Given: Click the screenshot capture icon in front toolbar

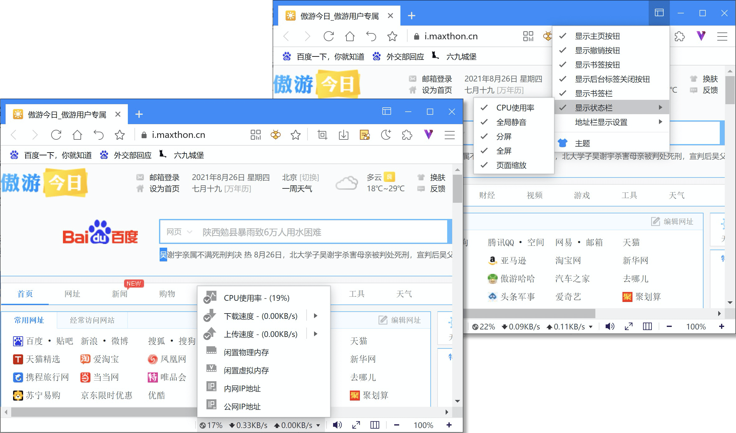Looking at the screenshot, I should pyautogui.click(x=322, y=135).
